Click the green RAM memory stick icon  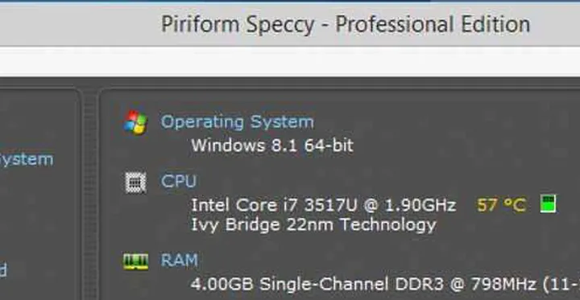(136, 261)
